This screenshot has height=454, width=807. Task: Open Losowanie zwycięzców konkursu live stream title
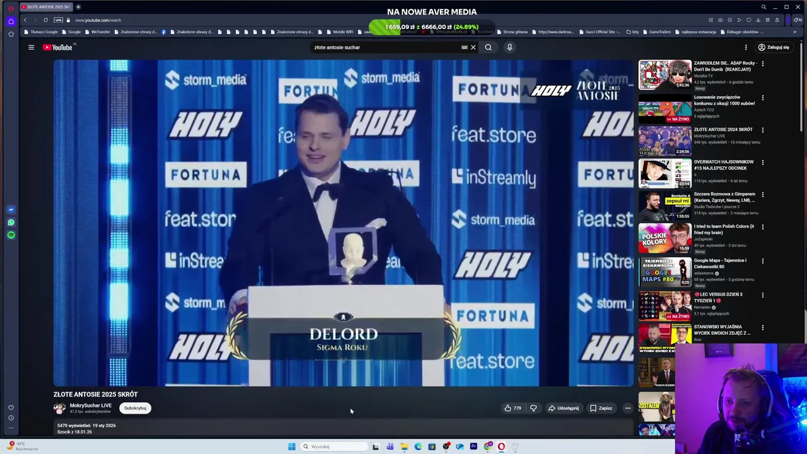[x=724, y=100]
